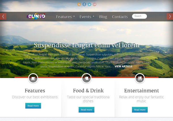173x121 pixels.
Task: Go to previous slide with left arrow
Action: [3, 16]
